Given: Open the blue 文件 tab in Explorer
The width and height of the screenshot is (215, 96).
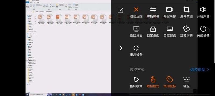Looking at the screenshot, I should [27, 2].
